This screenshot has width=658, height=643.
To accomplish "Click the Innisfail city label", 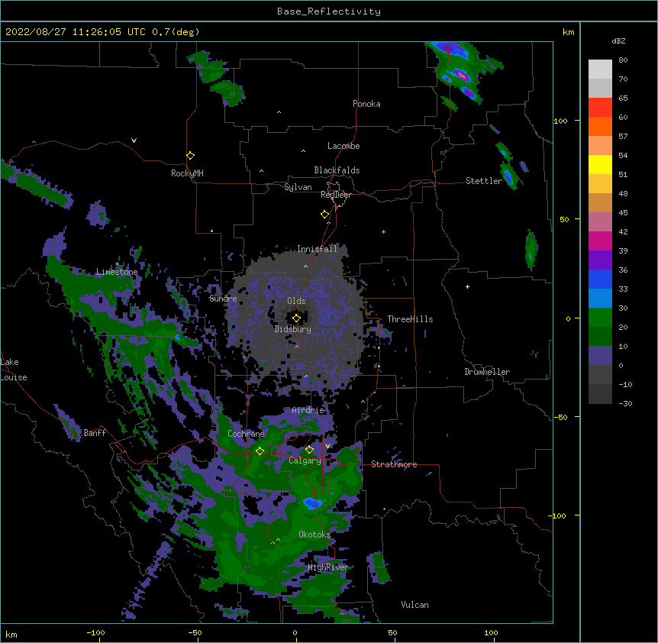I will tap(317, 249).
